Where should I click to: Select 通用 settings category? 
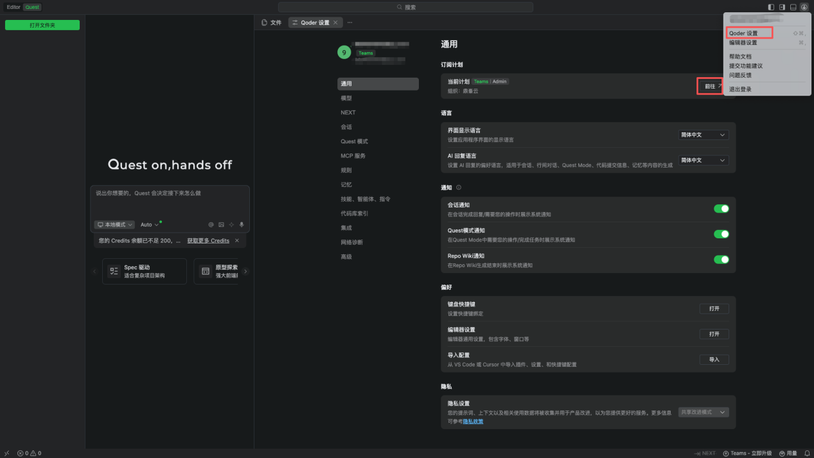coord(378,84)
